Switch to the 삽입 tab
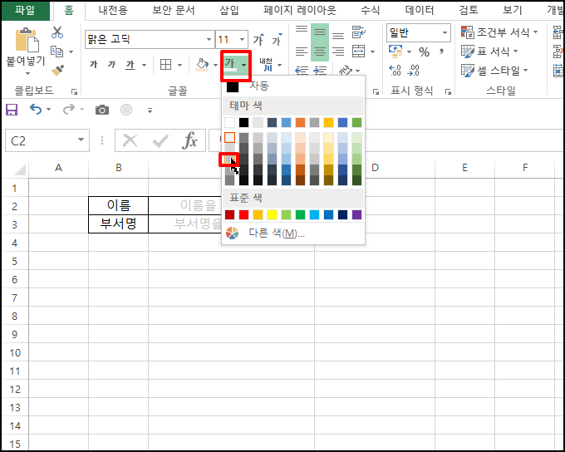 click(x=229, y=10)
